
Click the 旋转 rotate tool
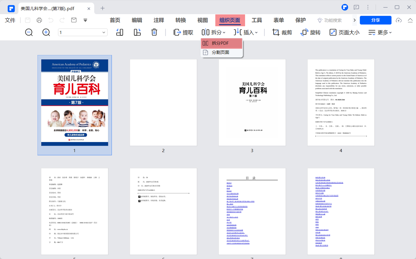pyautogui.click(x=311, y=32)
